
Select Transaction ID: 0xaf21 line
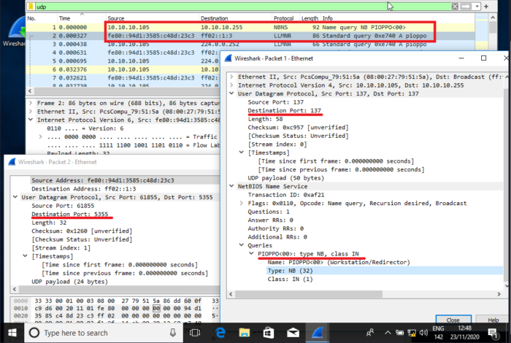286,195
